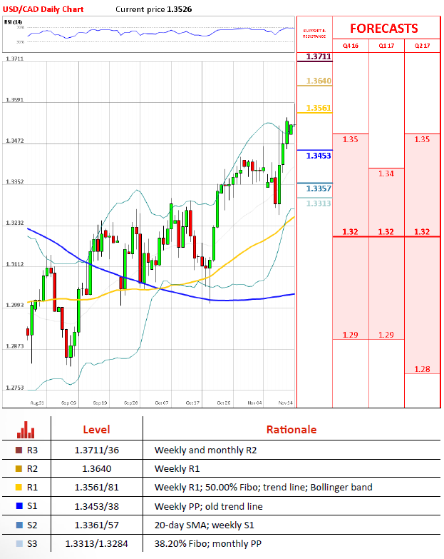Click the 'Oct 07' date axis label
Screen dimensions: 444x559
[x=162, y=403]
